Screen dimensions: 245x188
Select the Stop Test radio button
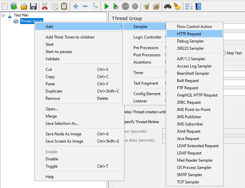click(x=224, y=53)
